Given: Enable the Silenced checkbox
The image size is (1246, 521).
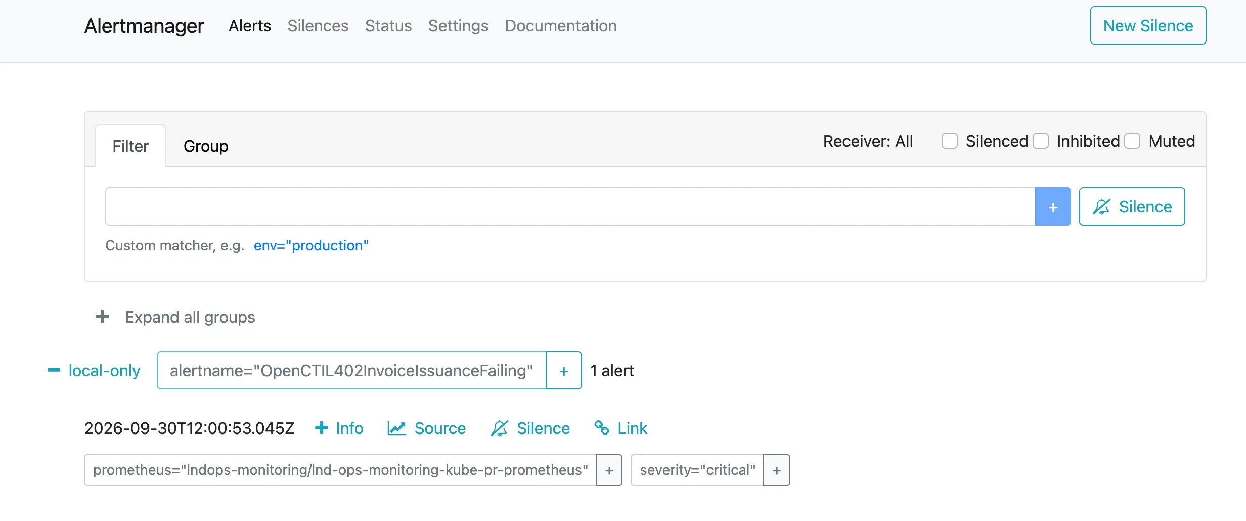Looking at the screenshot, I should 950,141.
